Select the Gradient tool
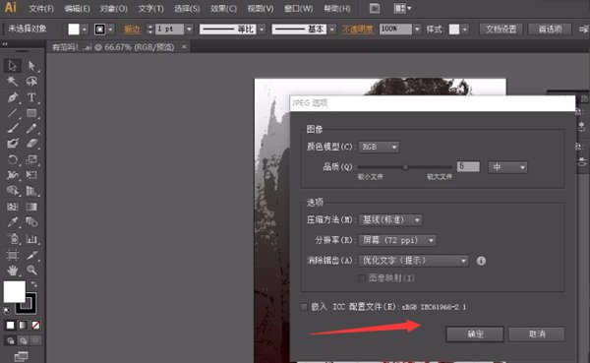Screen dimensions: 590x363 (31, 207)
